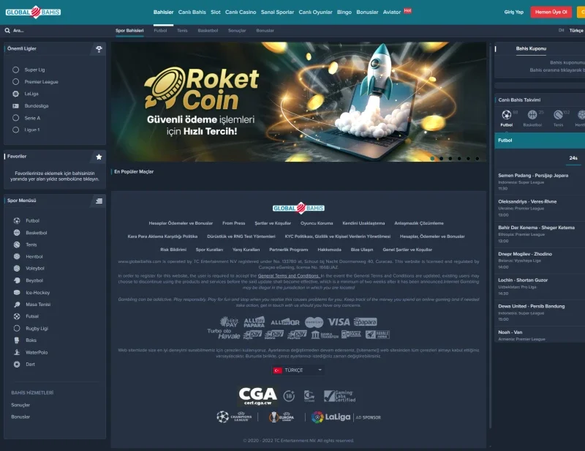Click the Giriş Yap button

[x=514, y=12]
